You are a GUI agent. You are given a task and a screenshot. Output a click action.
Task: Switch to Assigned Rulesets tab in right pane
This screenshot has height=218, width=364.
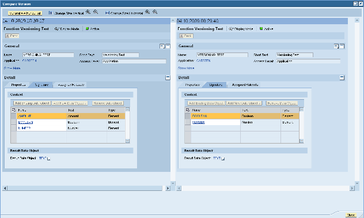click(x=245, y=85)
